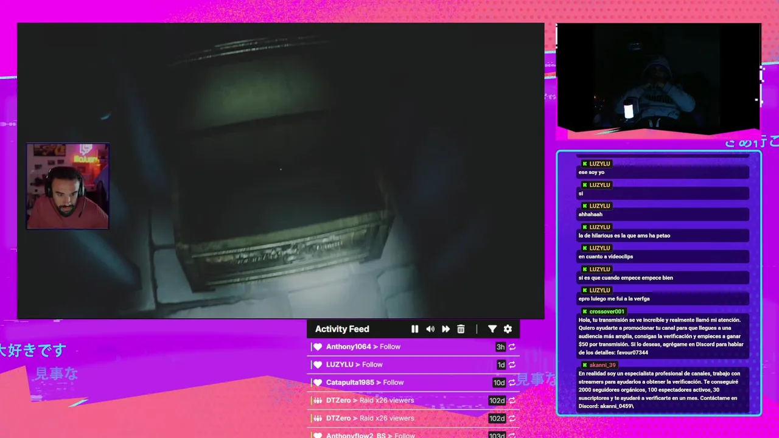Click the LUZYLU name above 'ese soy yo'

click(x=599, y=164)
